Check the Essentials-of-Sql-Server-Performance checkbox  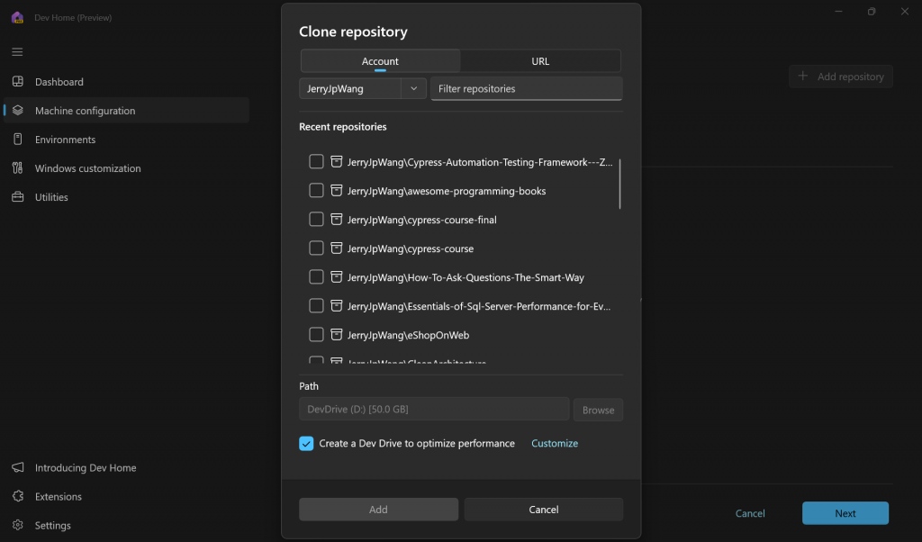tap(316, 305)
